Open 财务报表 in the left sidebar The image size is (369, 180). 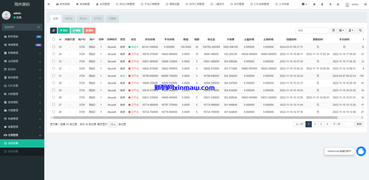(22, 36)
